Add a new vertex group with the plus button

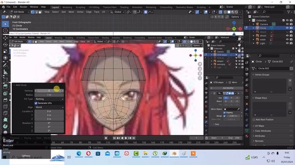coord(290,81)
